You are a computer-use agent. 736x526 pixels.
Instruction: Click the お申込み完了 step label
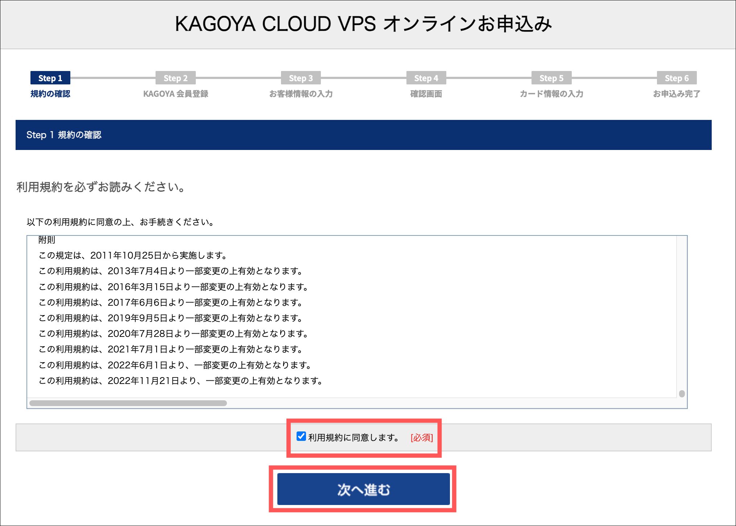click(x=677, y=94)
